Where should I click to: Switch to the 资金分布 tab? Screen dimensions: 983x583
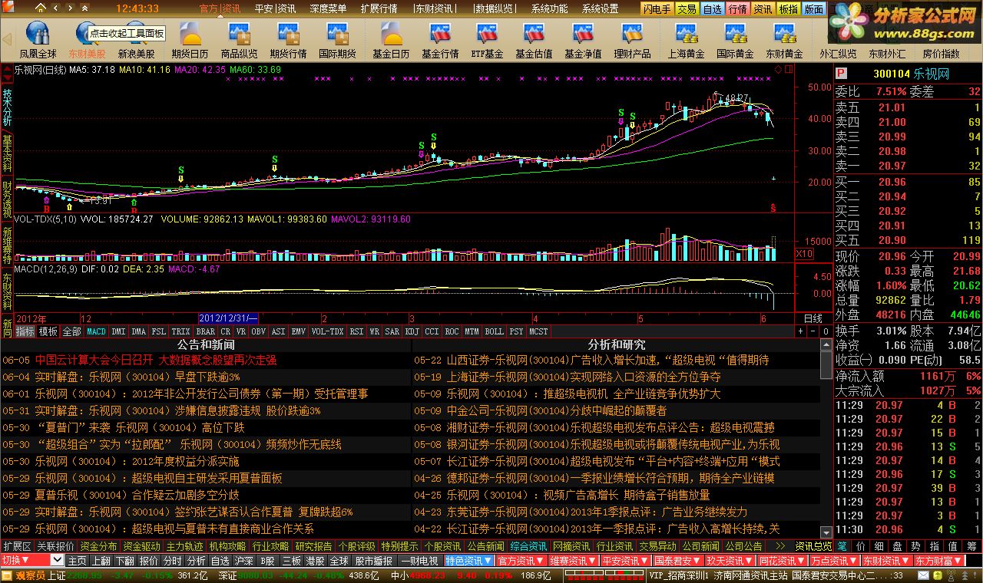(98, 546)
